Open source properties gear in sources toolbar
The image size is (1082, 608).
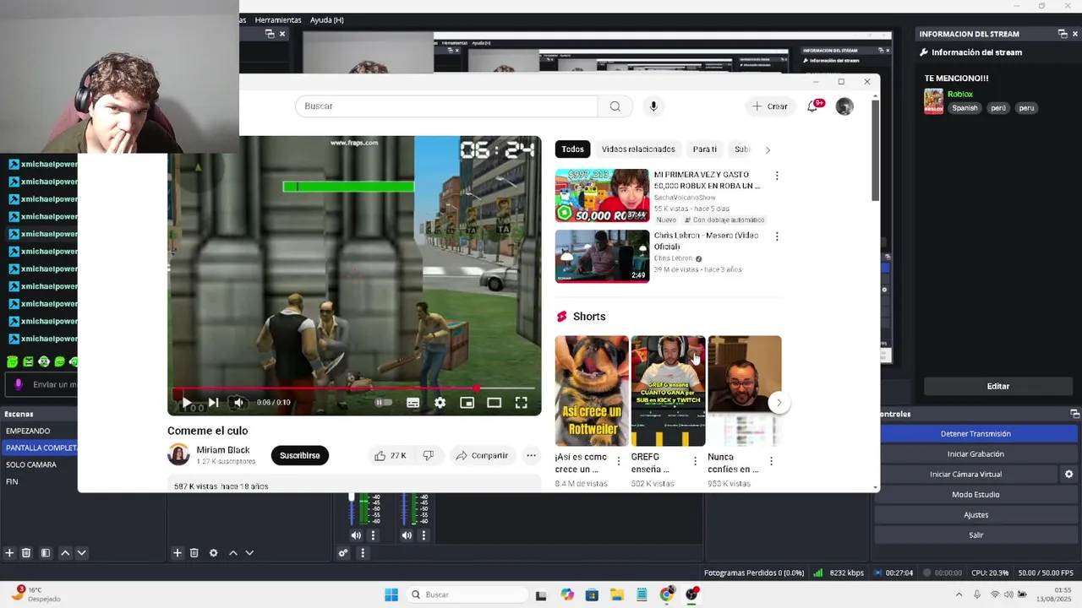(x=213, y=553)
